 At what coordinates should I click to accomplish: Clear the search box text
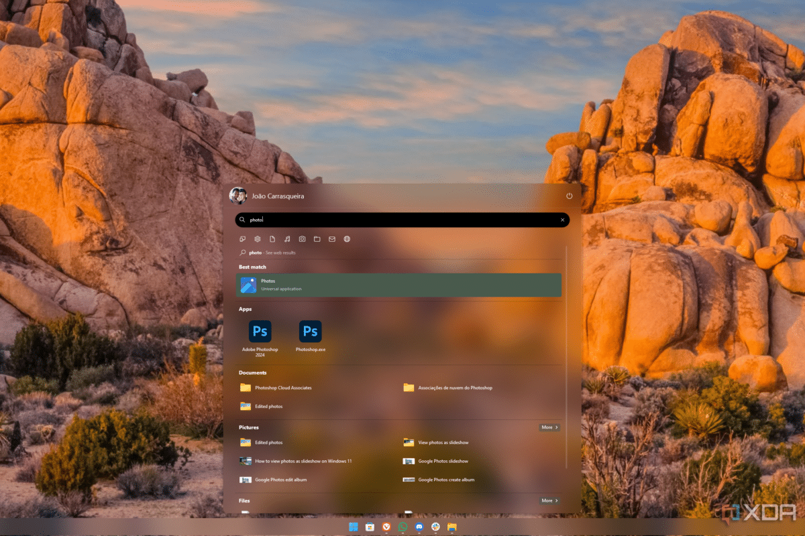click(x=562, y=220)
